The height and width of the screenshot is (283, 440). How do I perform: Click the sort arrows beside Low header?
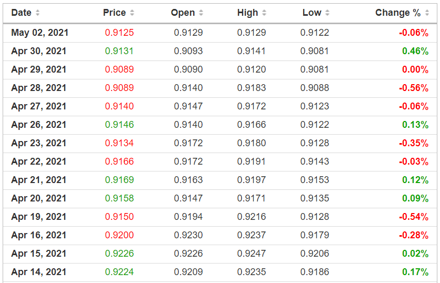pyautogui.click(x=327, y=13)
